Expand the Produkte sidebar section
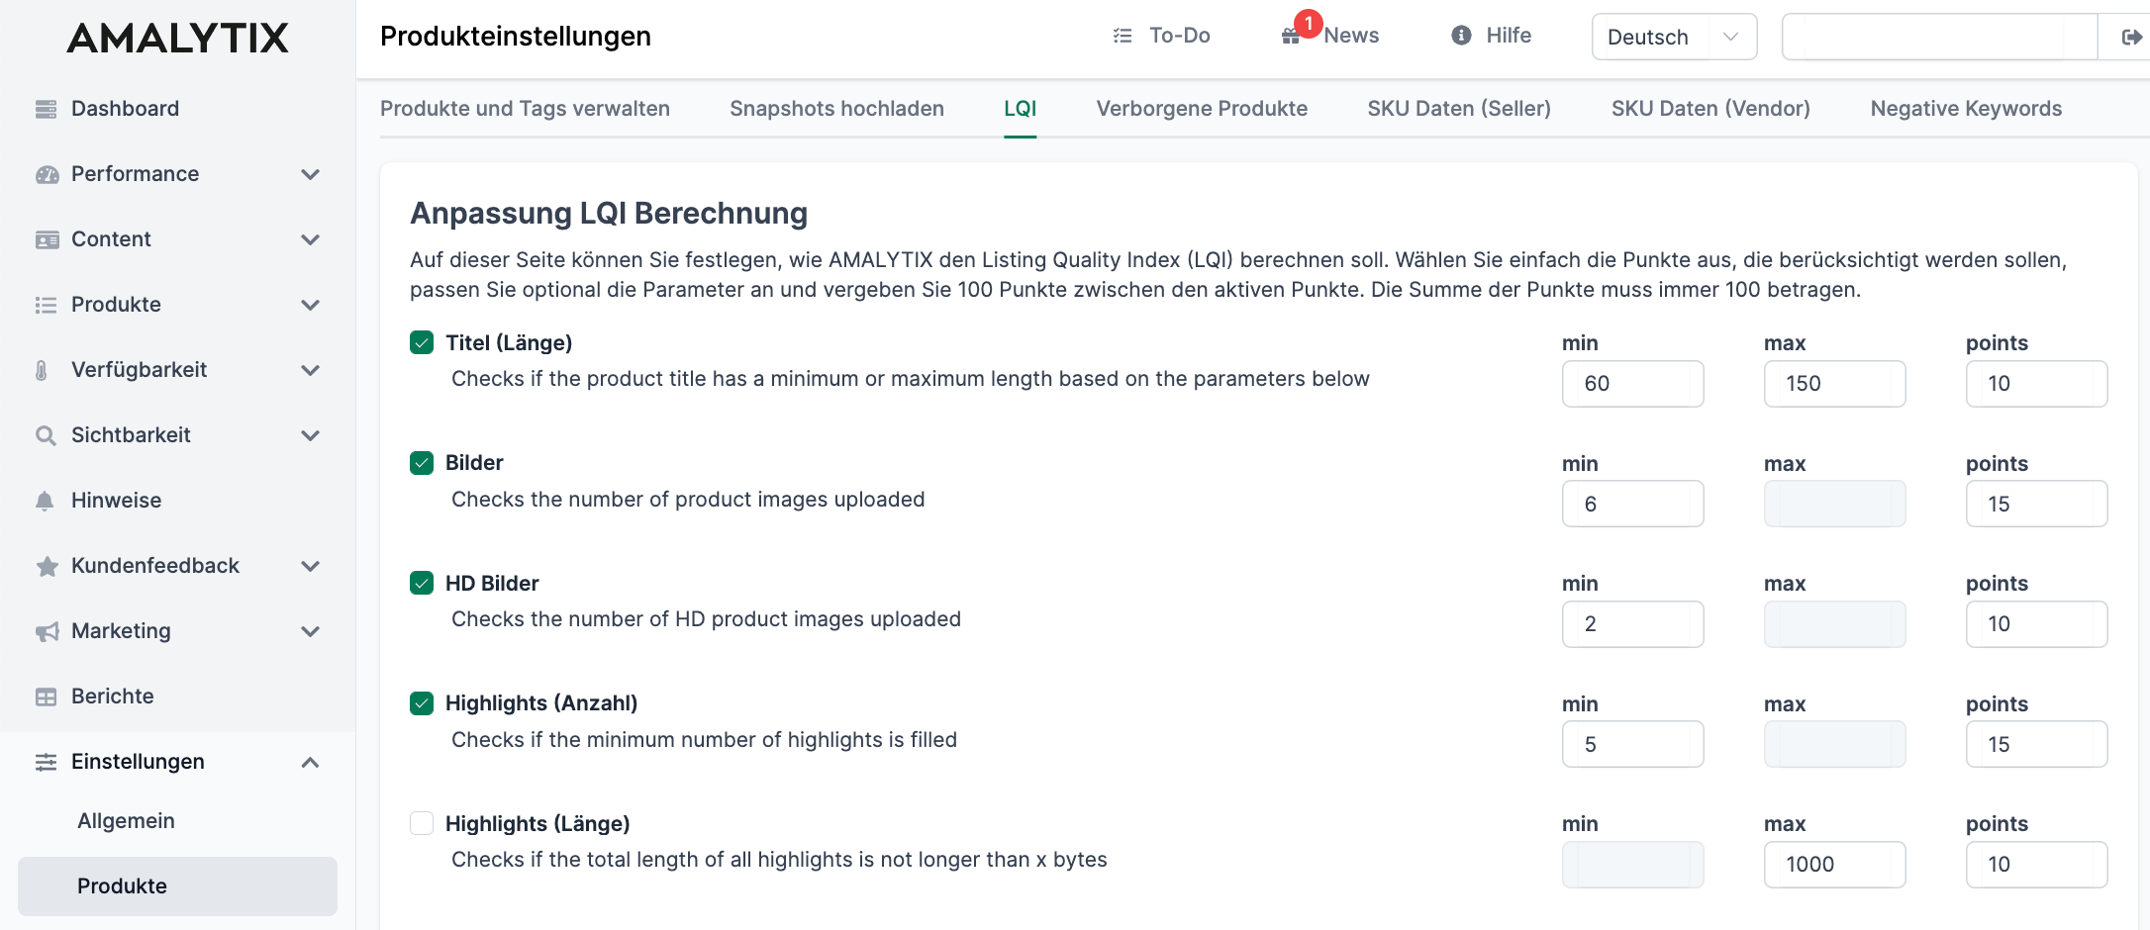Screen dimensions: 2150x930 point(310,305)
